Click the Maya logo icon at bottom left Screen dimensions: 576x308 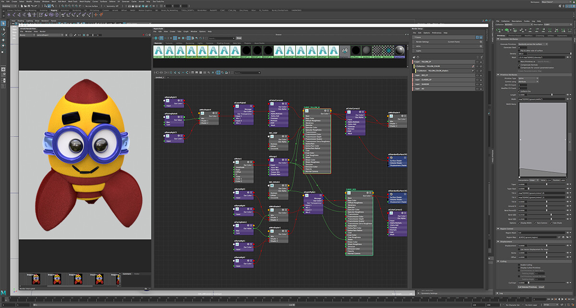4,292
